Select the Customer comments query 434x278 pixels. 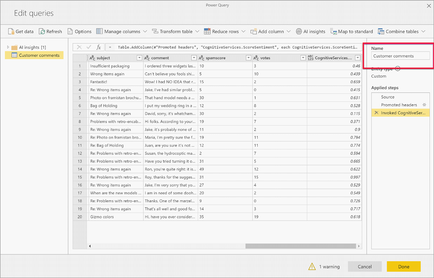[x=34, y=55]
